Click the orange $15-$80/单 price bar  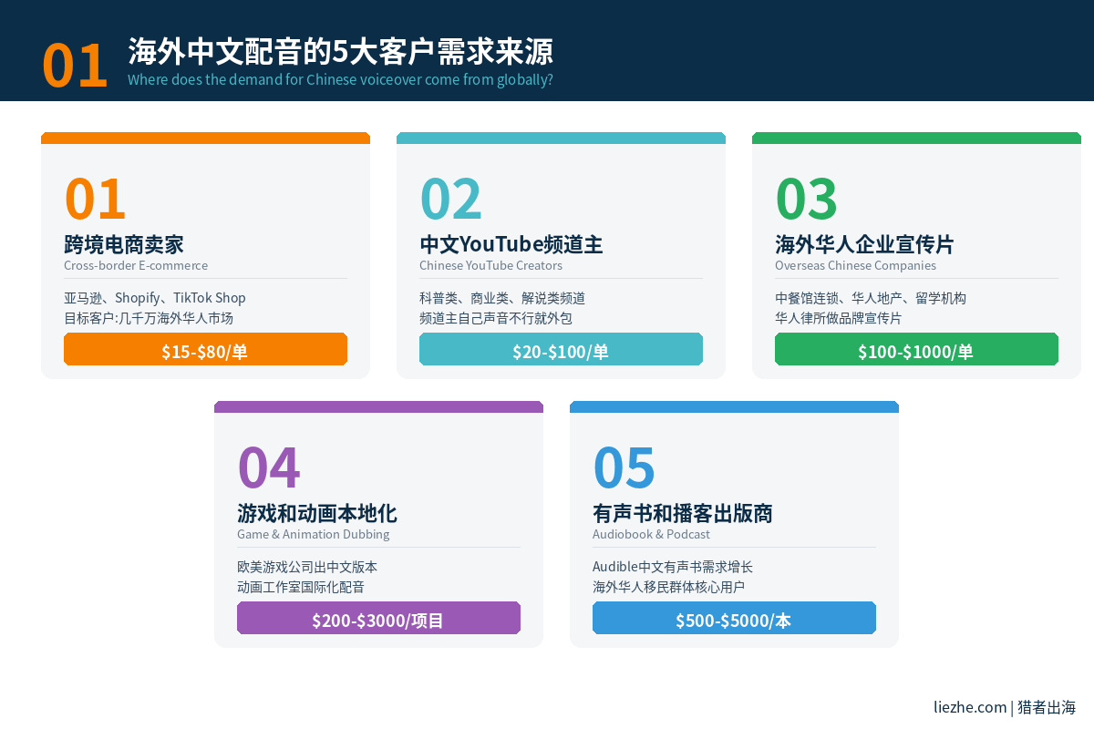pos(205,349)
